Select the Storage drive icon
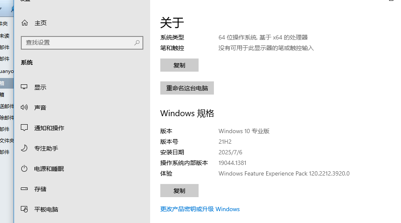 point(24,189)
